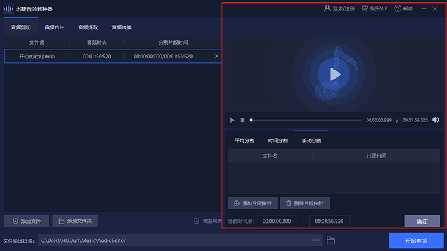Mute audio with the speaker volume icon
447x251 pixels.
point(436,120)
